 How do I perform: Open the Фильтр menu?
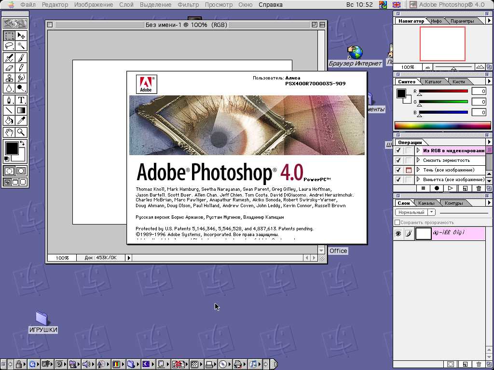tap(188, 5)
